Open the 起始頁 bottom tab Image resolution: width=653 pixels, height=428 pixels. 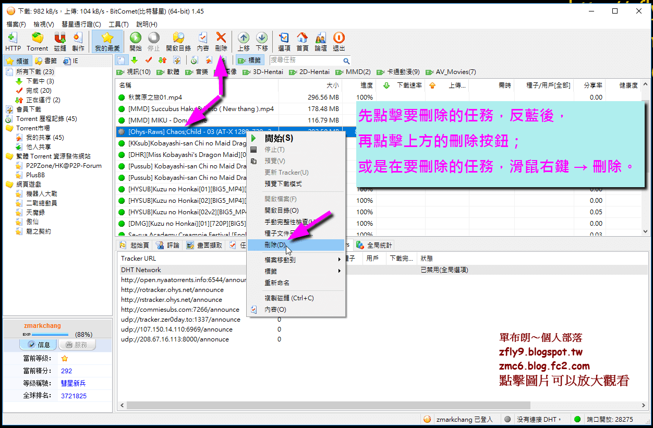click(x=135, y=245)
